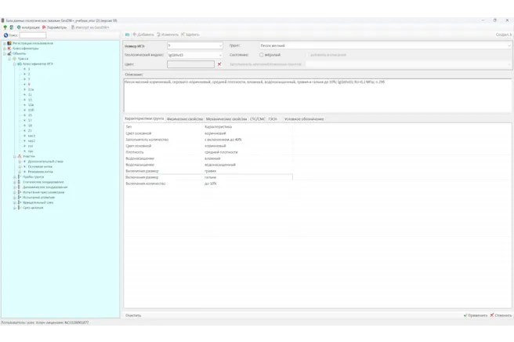Click the Изменить edit icon
The height and width of the screenshot is (342, 514).
click(159, 35)
